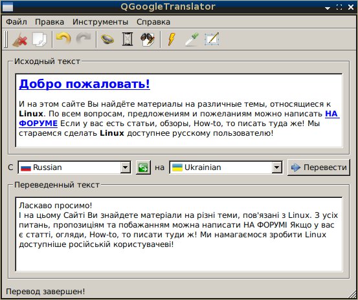358x300 pixels.
Task: Open the Инструменты menu
Action: tap(100, 22)
